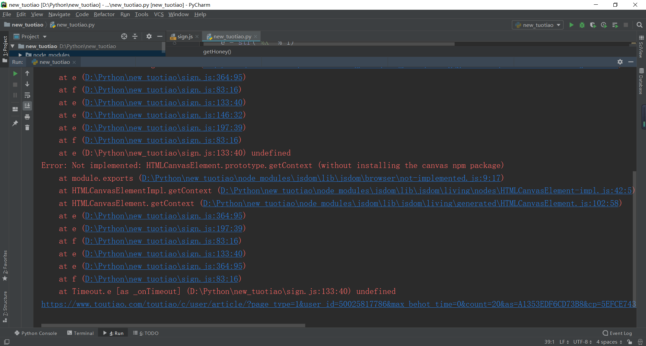Open Project panel settings gear

[x=149, y=36]
